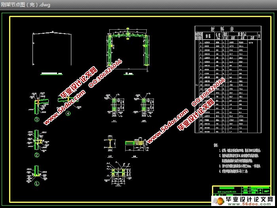This screenshot has height=208, width=277.
Task: Click the circled node detail label 1
Action: click(x=36, y=184)
